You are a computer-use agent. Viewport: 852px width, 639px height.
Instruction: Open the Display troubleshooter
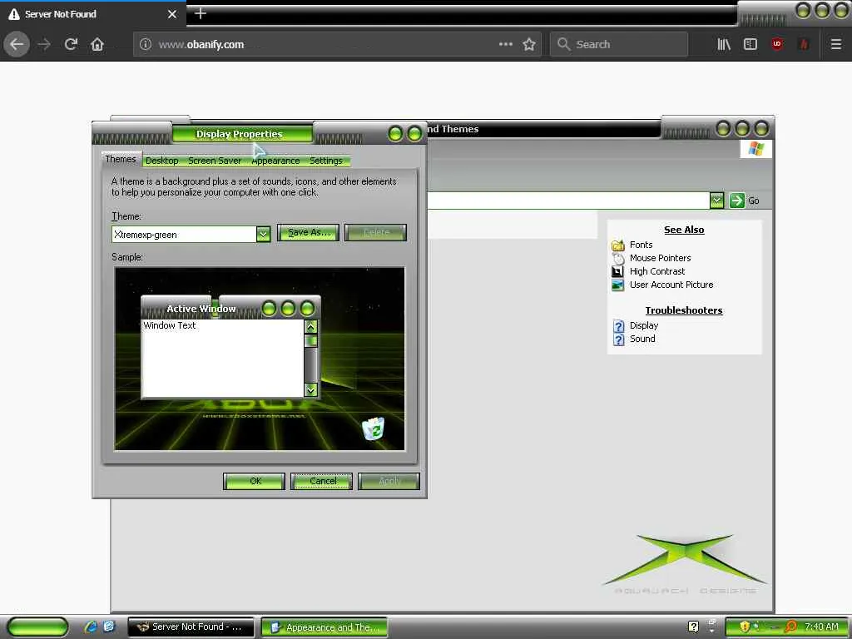click(644, 325)
